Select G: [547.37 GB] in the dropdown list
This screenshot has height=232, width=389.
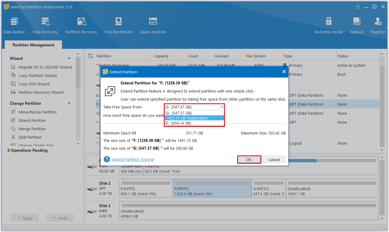click(194, 113)
